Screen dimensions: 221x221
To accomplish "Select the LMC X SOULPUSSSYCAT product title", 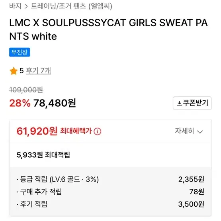I will (x=108, y=29).
